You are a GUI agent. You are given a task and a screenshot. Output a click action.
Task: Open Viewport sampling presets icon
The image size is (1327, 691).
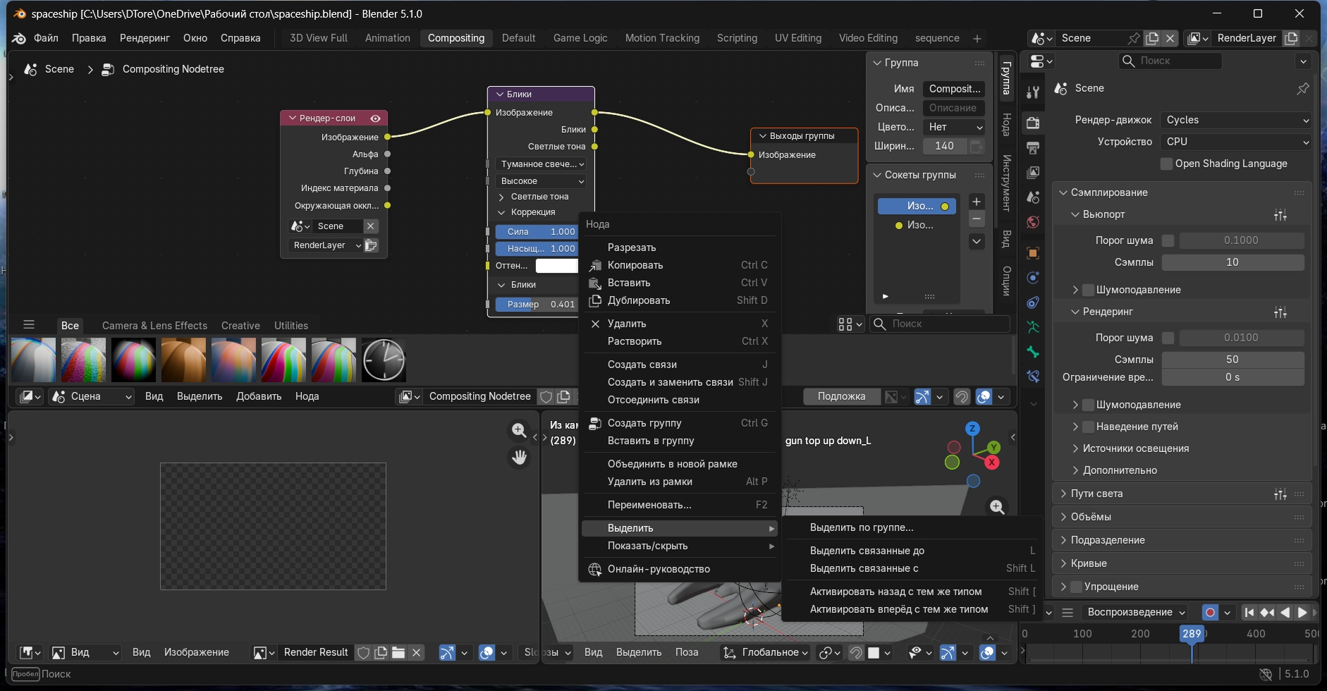tap(1280, 215)
